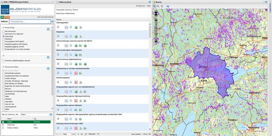Click Kontakta oss link

point(140,6)
